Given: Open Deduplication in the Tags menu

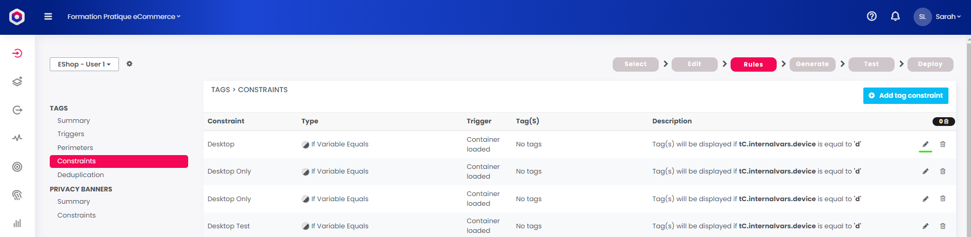Looking at the screenshot, I should tap(80, 175).
